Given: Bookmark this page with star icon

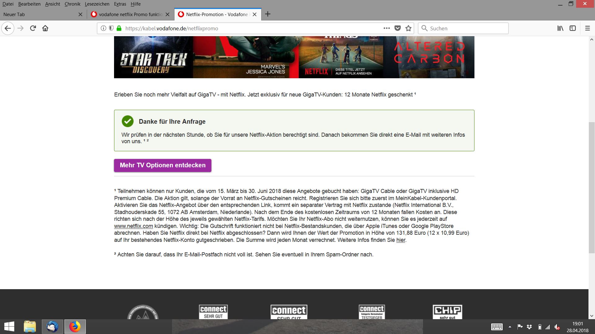Looking at the screenshot, I should click(x=408, y=28).
